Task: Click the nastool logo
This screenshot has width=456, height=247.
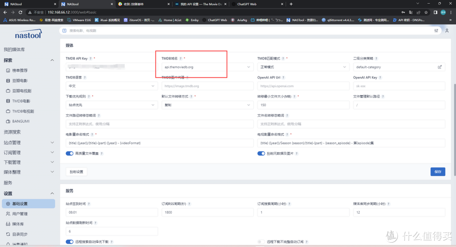Action: click(28, 34)
